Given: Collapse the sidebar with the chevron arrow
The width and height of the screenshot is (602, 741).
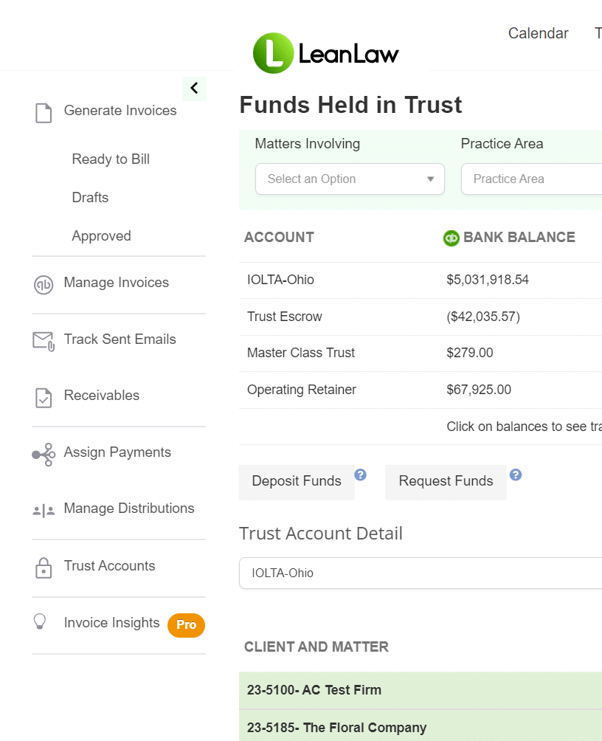Looking at the screenshot, I should 194,89.
